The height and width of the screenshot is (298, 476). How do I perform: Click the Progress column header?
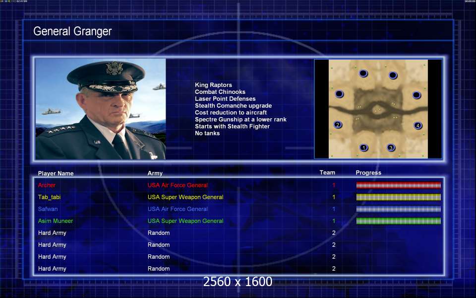click(368, 173)
